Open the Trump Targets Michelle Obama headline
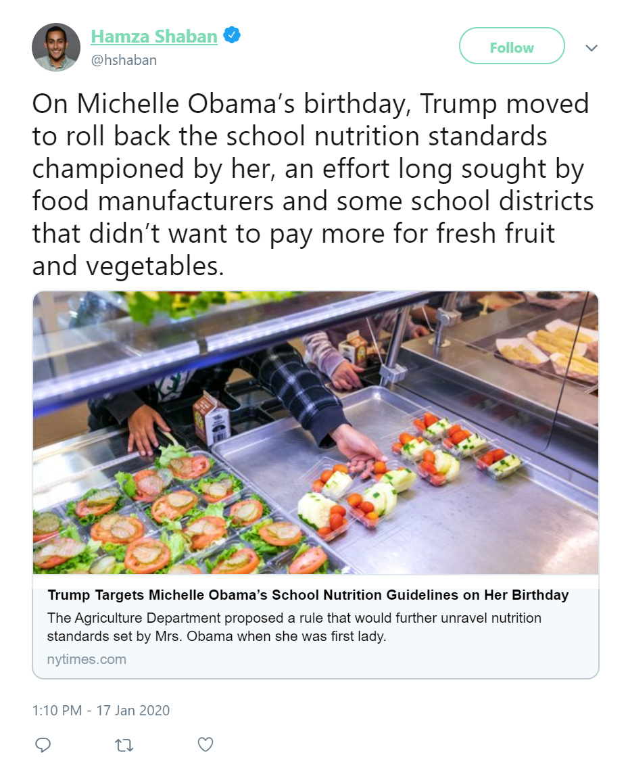The height and width of the screenshot is (764, 628). 308,595
